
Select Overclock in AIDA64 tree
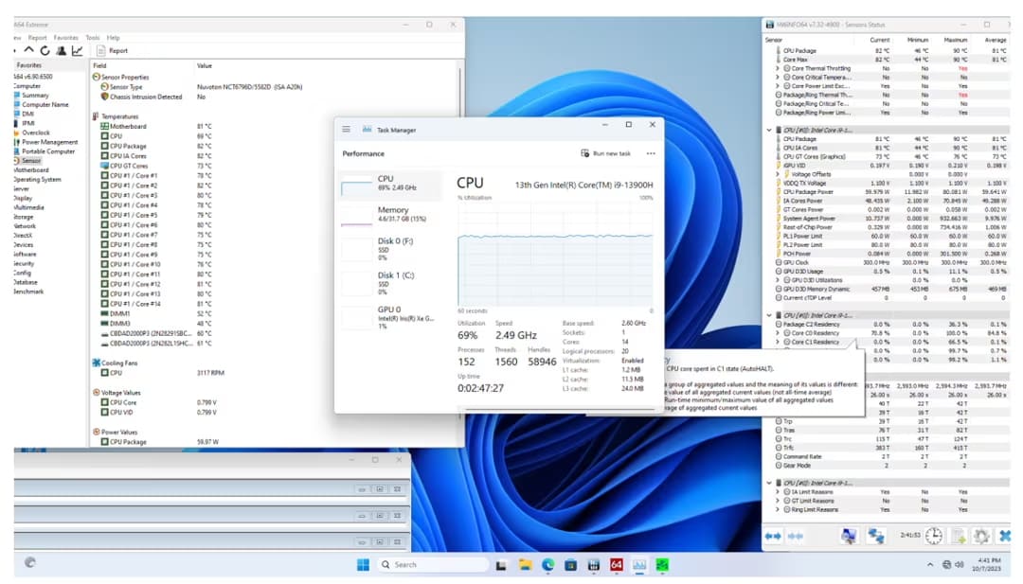[36, 133]
